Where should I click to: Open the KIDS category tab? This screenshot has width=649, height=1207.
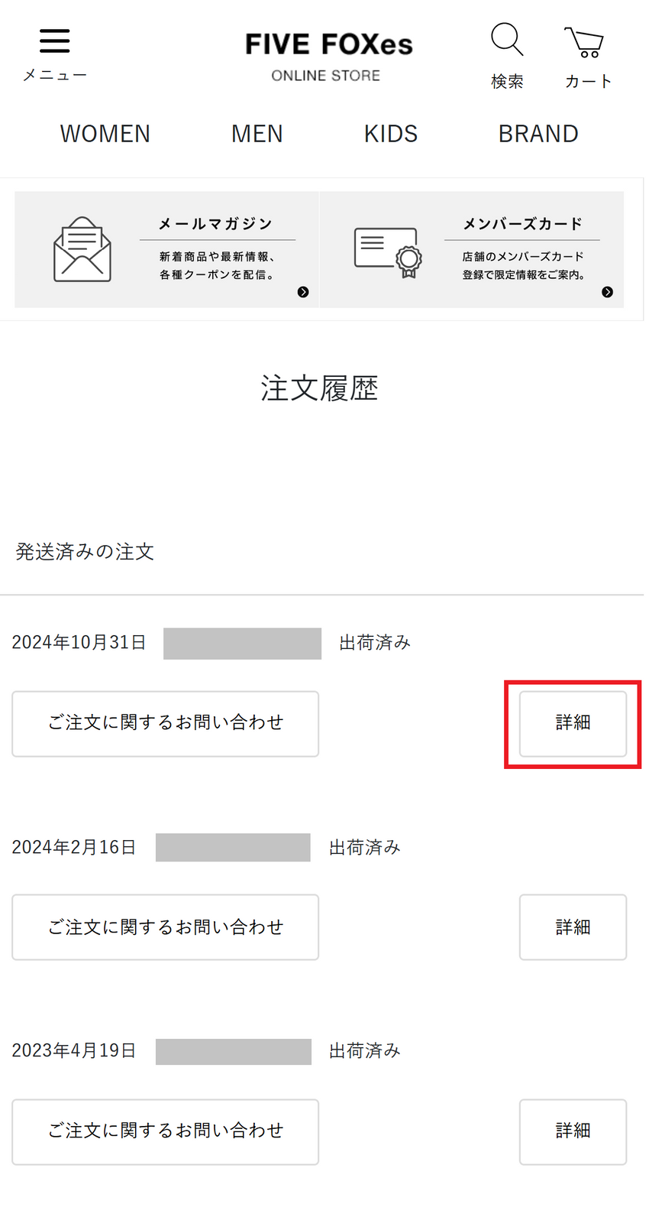coord(390,134)
